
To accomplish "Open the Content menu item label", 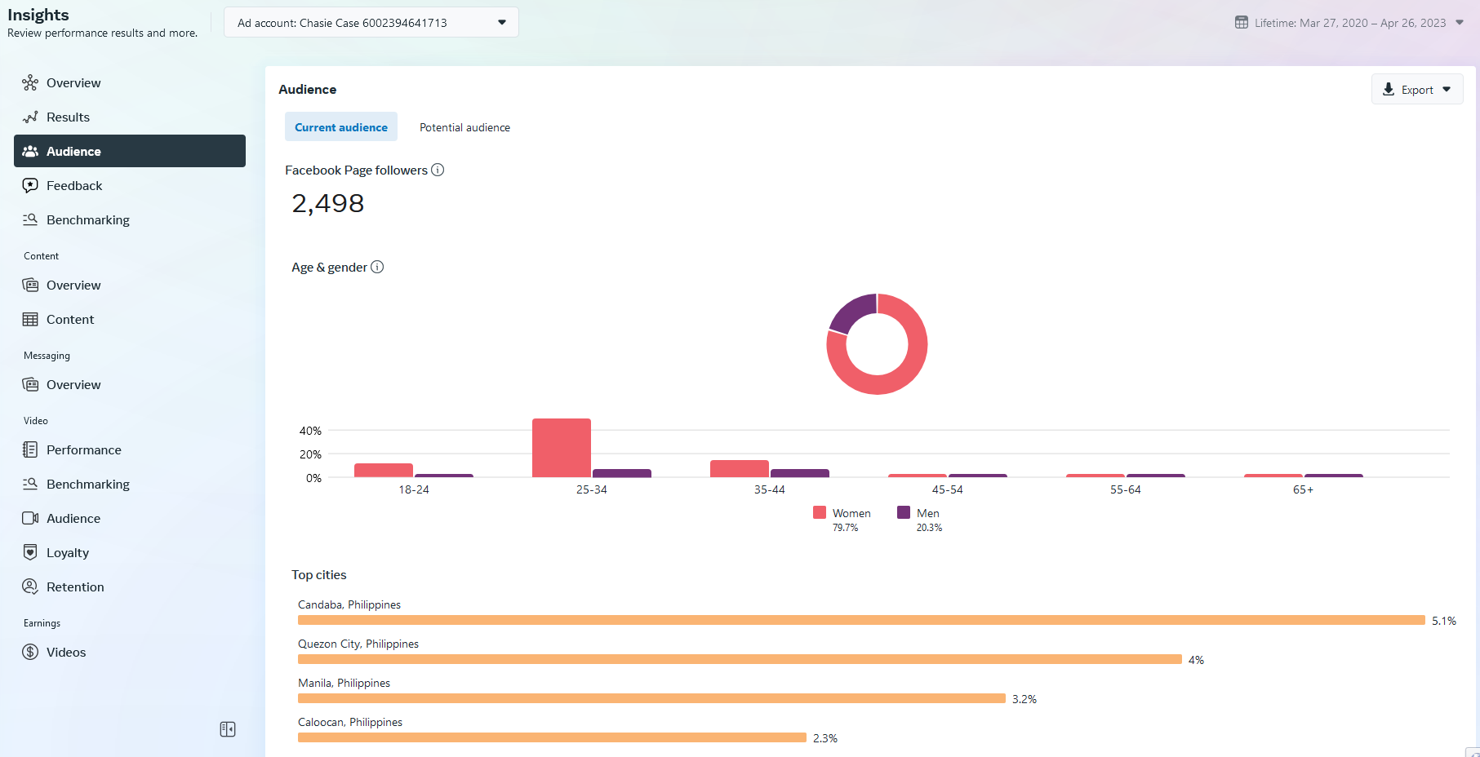I will pyautogui.click(x=70, y=319).
